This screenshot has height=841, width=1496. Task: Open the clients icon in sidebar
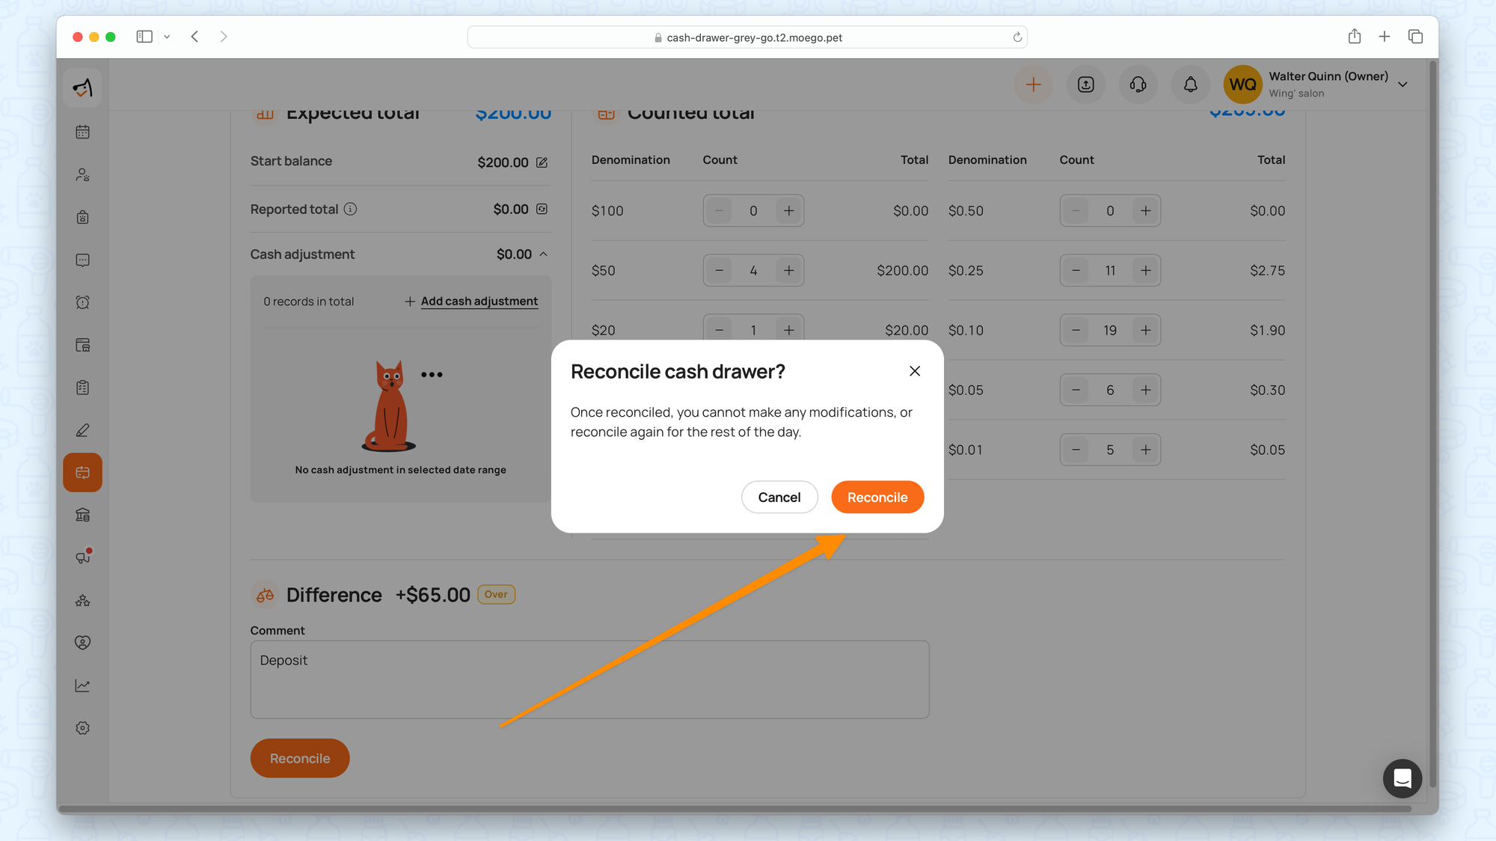click(83, 175)
